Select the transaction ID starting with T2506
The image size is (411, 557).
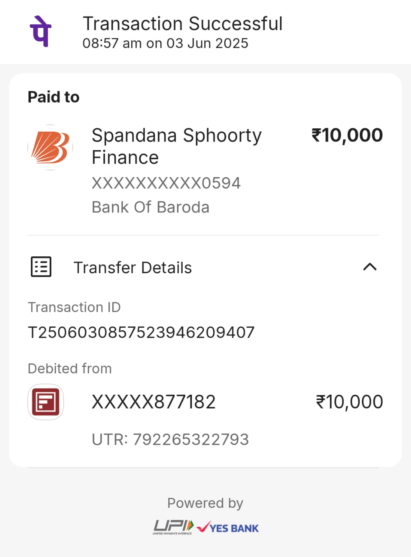tap(141, 333)
